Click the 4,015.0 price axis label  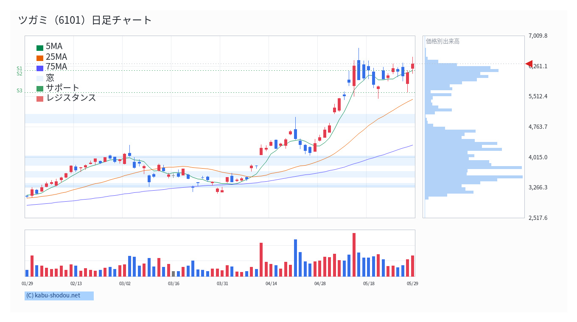[538, 157]
